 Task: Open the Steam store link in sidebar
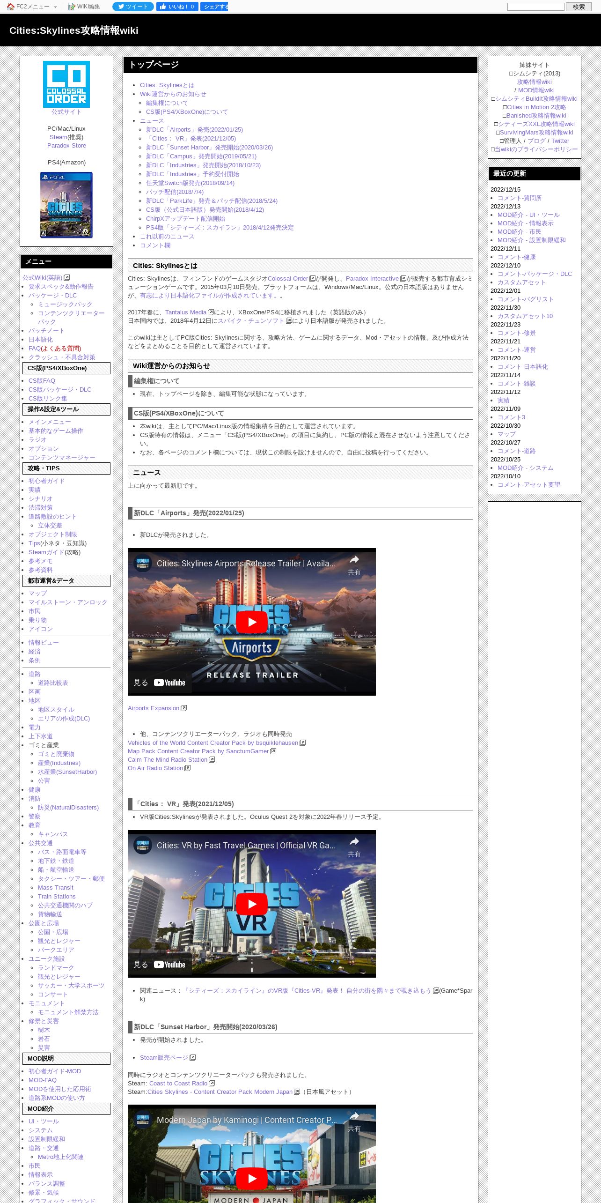tap(59, 137)
